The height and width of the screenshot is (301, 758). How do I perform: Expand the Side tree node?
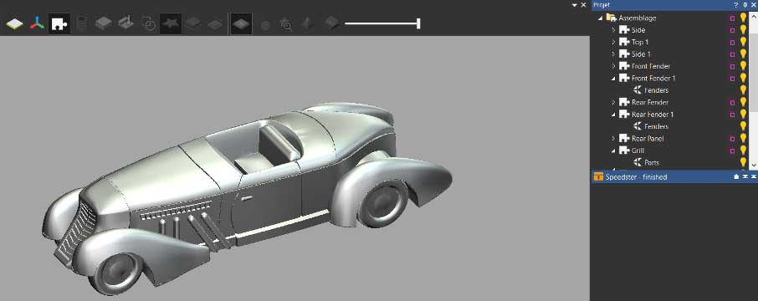pyautogui.click(x=613, y=30)
